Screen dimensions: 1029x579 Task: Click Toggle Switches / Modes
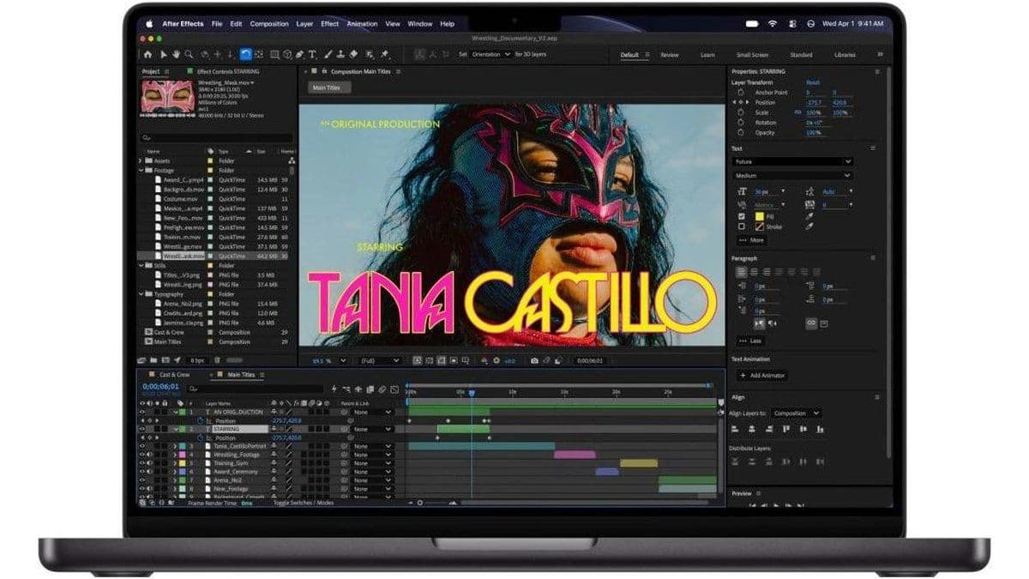[x=304, y=503]
